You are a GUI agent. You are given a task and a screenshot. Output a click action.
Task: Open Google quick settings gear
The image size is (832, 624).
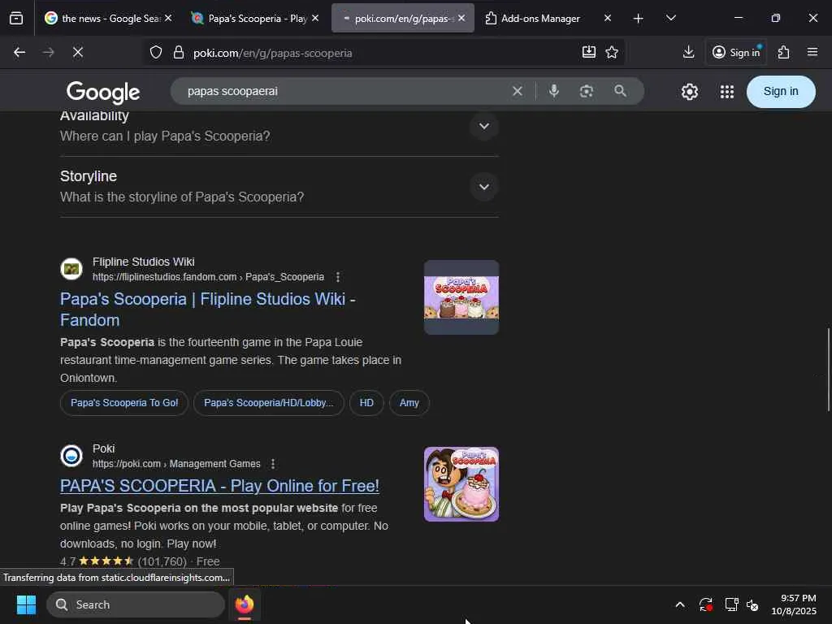click(x=689, y=92)
